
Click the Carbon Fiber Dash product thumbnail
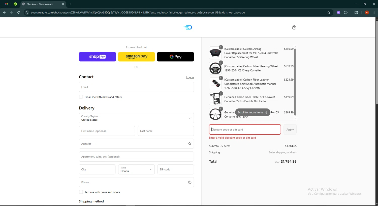tap(215, 99)
